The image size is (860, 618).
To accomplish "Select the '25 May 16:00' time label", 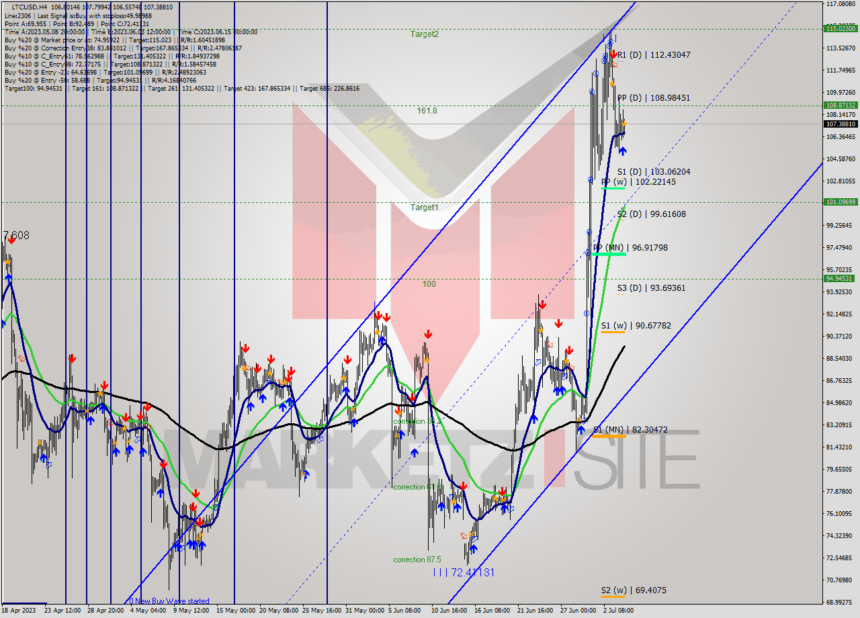I will [321, 611].
